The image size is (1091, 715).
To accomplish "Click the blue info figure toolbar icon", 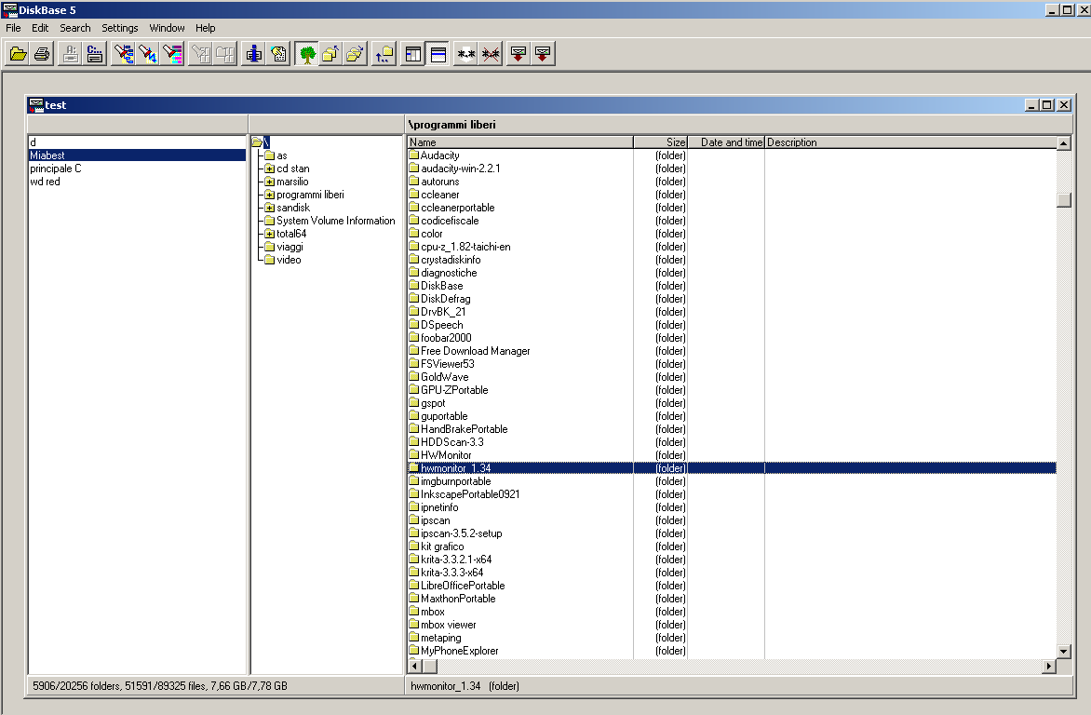I will pos(254,54).
